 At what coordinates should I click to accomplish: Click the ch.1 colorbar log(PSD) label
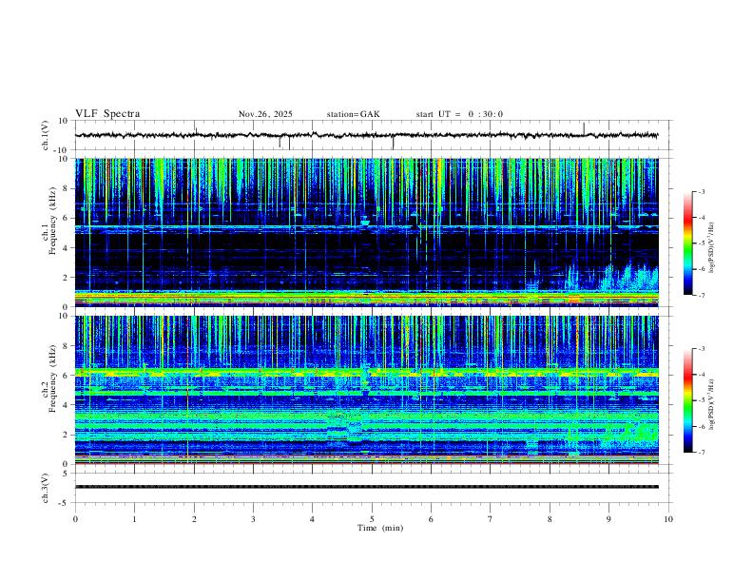[711, 248]
